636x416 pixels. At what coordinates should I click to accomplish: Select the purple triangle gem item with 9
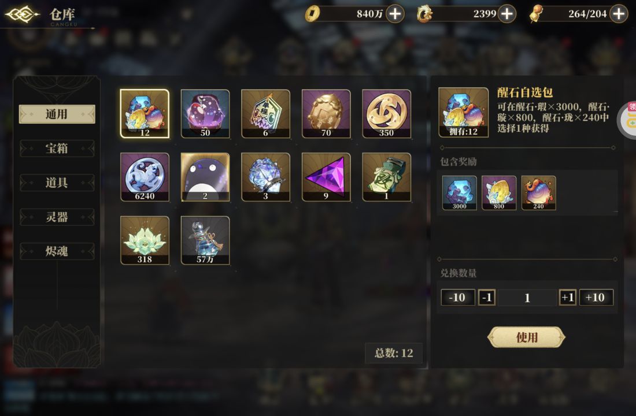(x=326, y=177)
